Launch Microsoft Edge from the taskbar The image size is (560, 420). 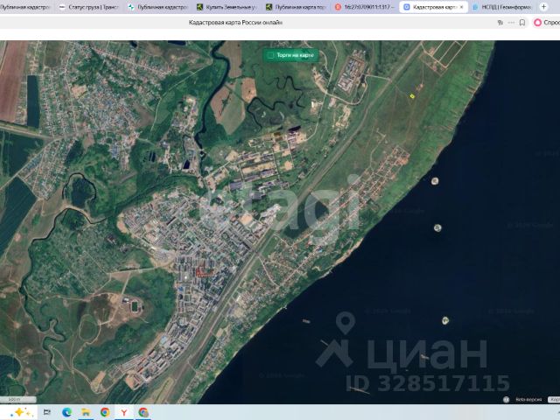click(66, 412)
